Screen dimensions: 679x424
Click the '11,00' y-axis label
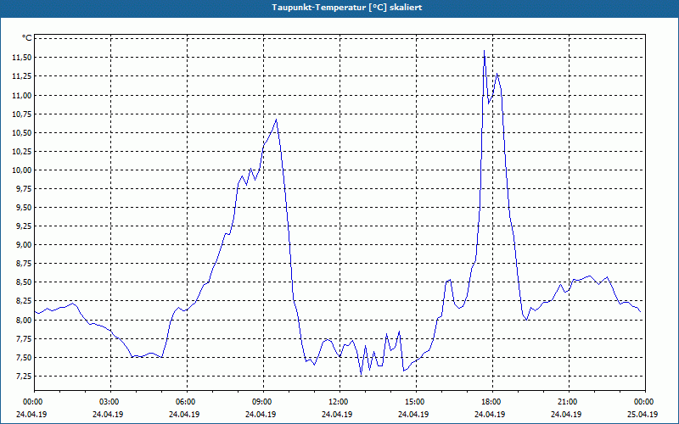23,95
